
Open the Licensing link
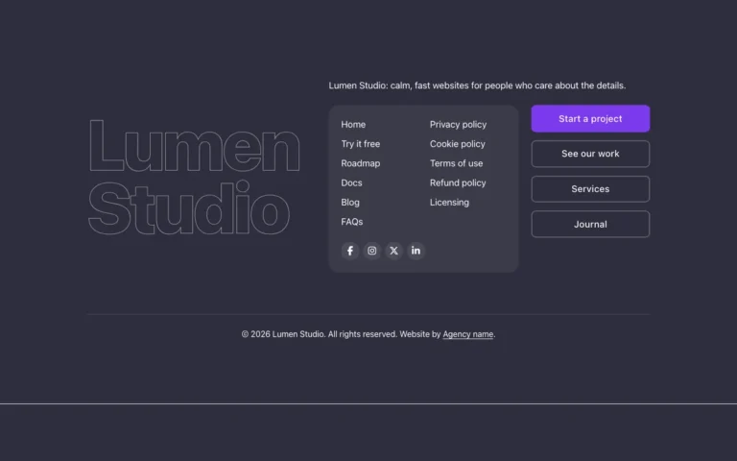pos(449,203)
